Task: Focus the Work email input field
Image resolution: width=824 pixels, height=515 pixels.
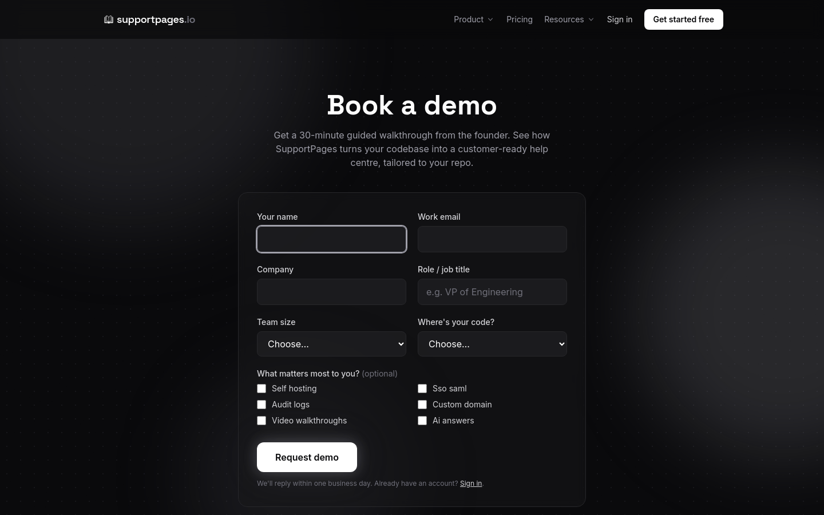Action: (x=492, y=239)
